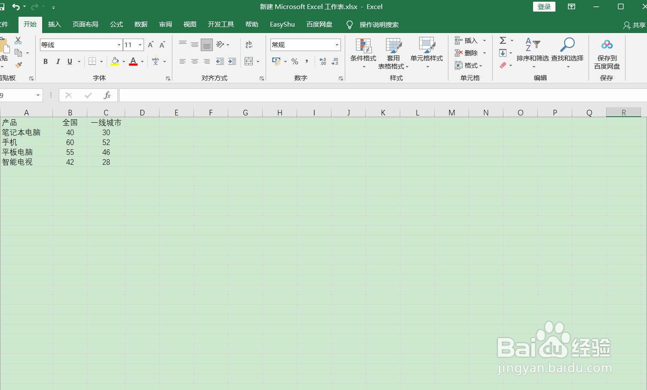Switch to the 插入 ribbon tab
Image resolution: width=647 pixels, height=390 pixels.
coord(55,24)
